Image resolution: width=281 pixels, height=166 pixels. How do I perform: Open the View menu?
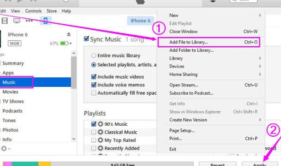click(x=16, y=11)
